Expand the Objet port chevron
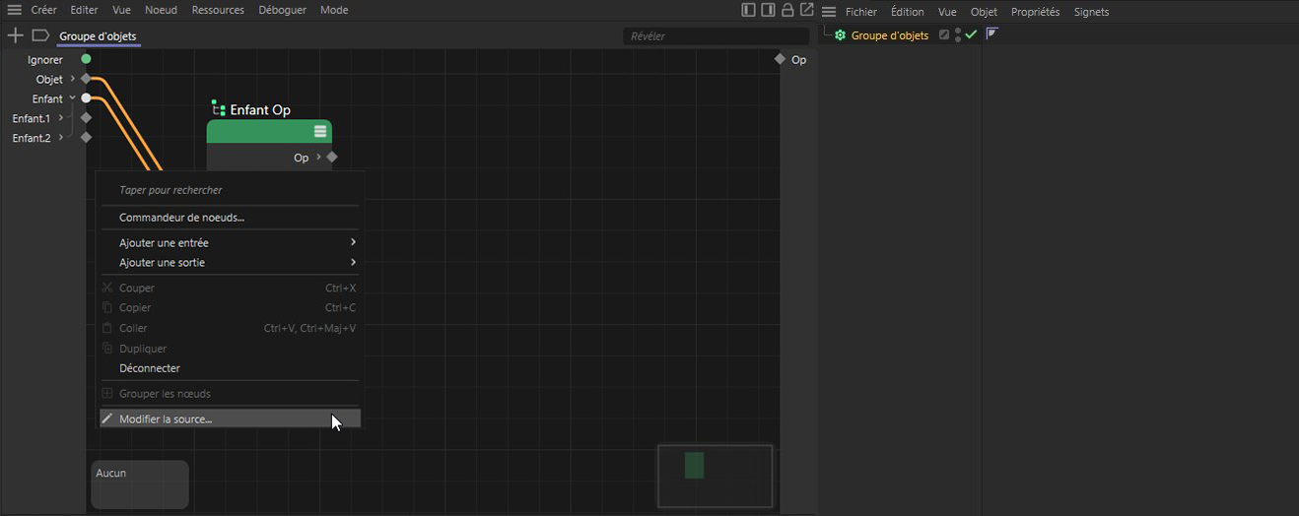The image size is (1299, 516). point(73,79)
